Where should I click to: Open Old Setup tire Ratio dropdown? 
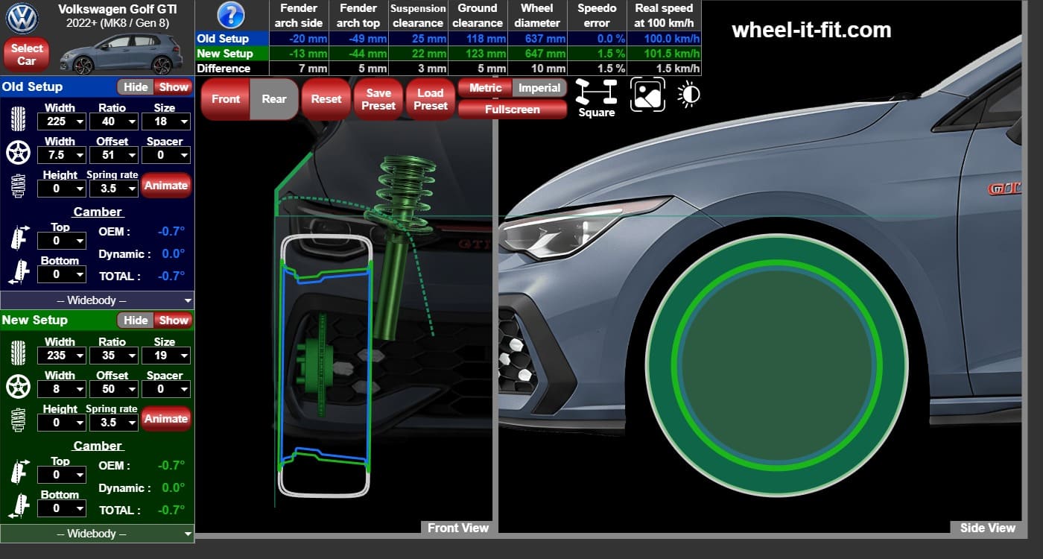coord(112,121)
